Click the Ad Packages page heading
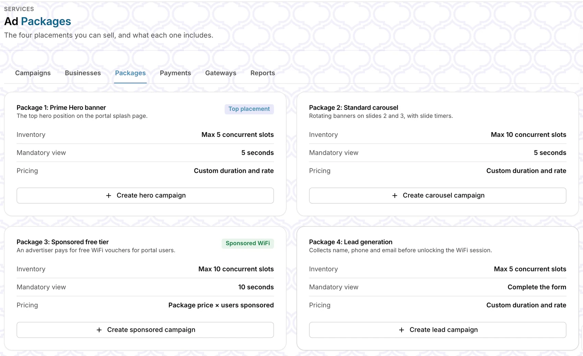 pos(38,21)
